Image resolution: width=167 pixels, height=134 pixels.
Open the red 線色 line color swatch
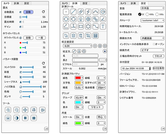pyautogui.click(x=79, y=78)
